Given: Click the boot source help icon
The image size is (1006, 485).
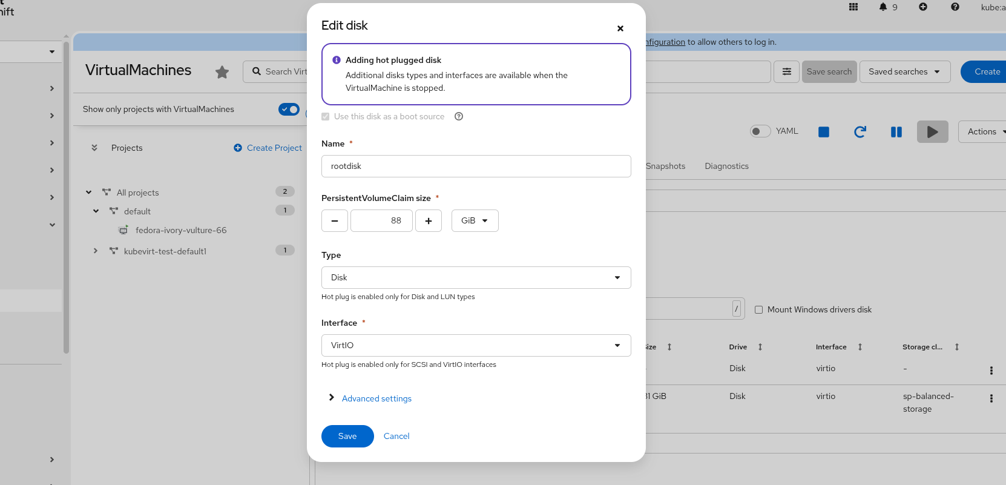Looking at the screenshot, I should click(x=459, y=117).
